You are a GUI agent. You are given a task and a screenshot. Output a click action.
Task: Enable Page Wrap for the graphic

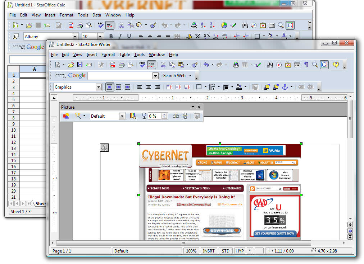[118, 87]
